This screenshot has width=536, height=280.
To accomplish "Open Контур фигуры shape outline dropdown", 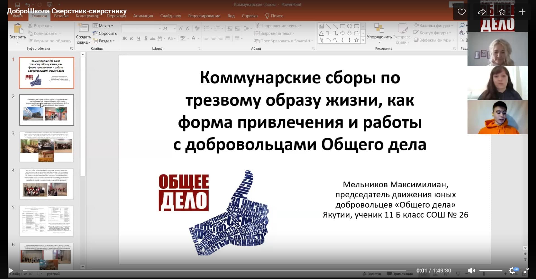I will tap(432, 33).
